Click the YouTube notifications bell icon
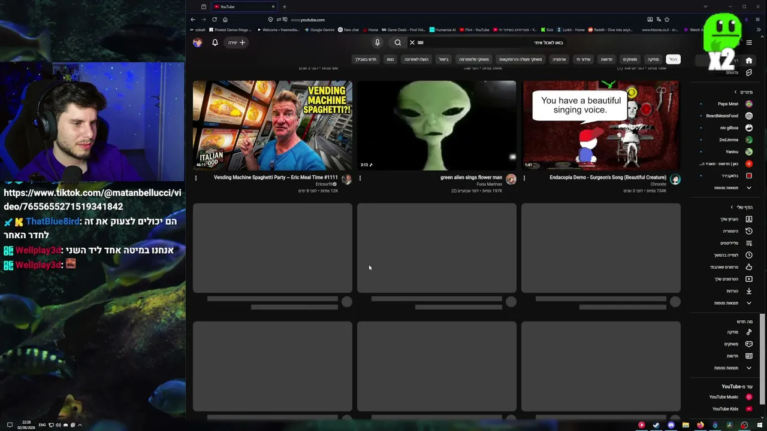 [x=215, y=43]
